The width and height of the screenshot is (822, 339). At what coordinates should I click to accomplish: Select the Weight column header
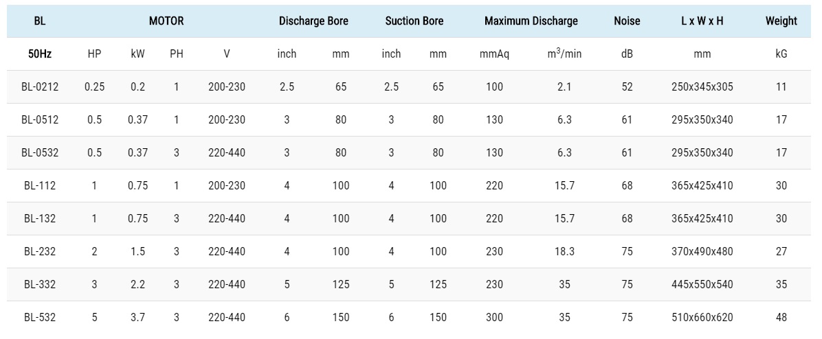(x=781, y=21)
